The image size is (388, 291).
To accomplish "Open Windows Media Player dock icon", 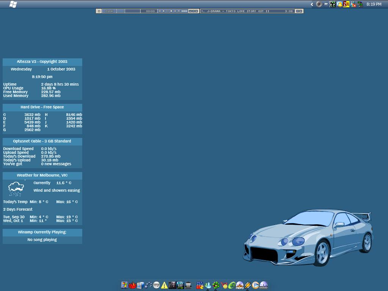I will pyautogui.click(x=256, y=285).
